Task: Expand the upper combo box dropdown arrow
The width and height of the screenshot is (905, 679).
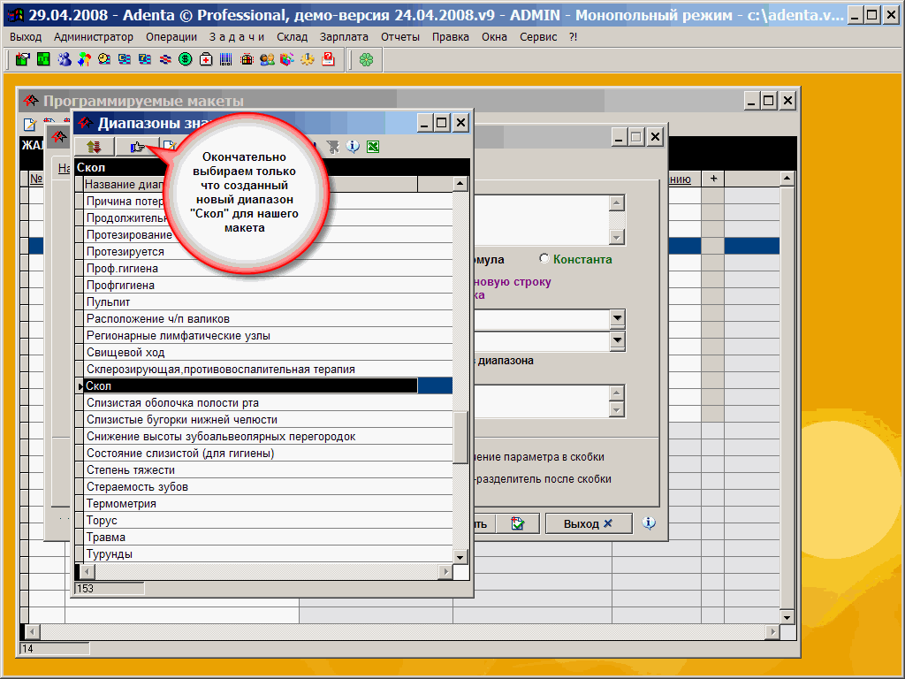Action: (x=617, y=318)
